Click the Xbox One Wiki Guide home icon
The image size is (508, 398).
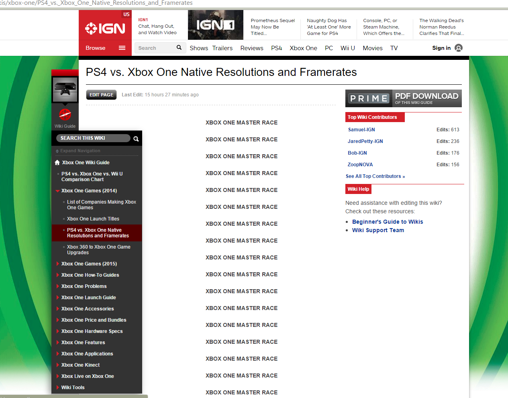[57, 163]
